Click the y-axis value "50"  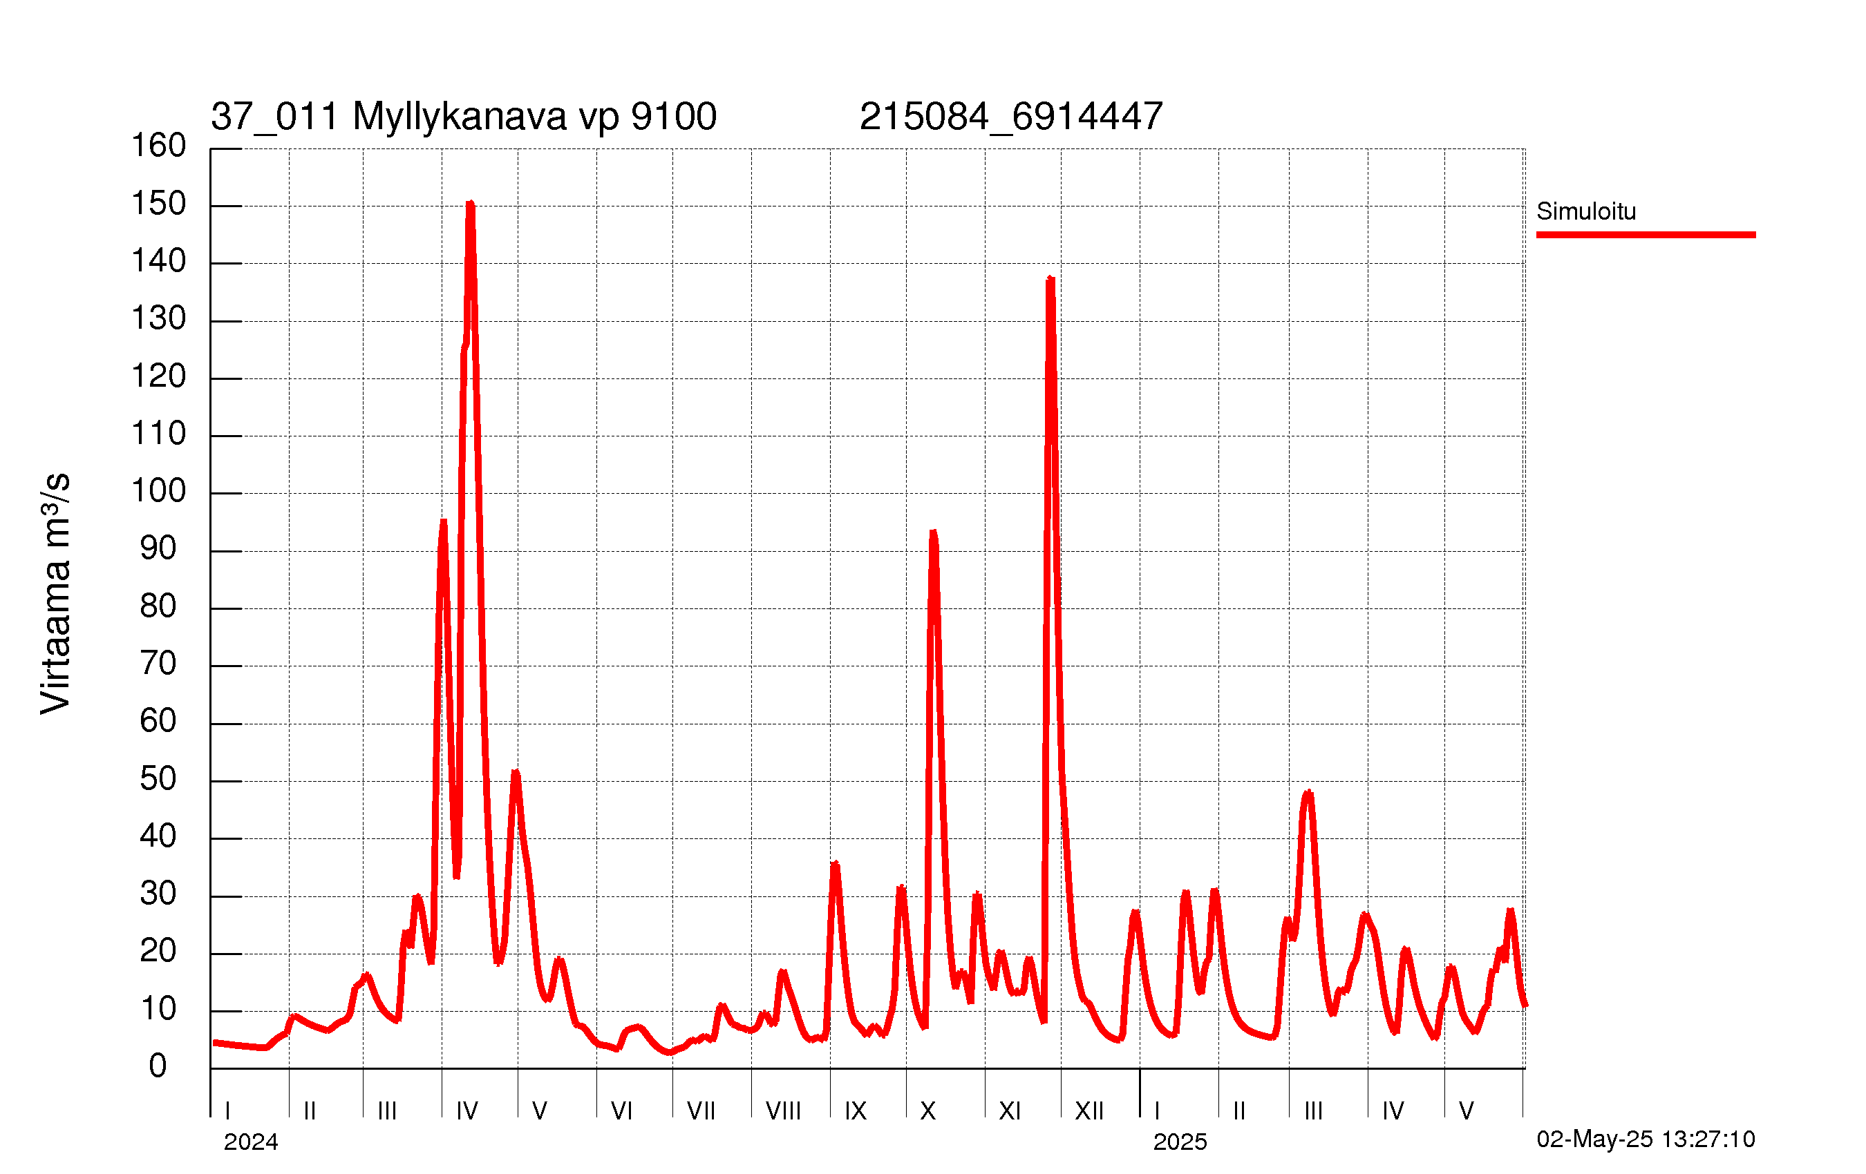pos(158,779)
